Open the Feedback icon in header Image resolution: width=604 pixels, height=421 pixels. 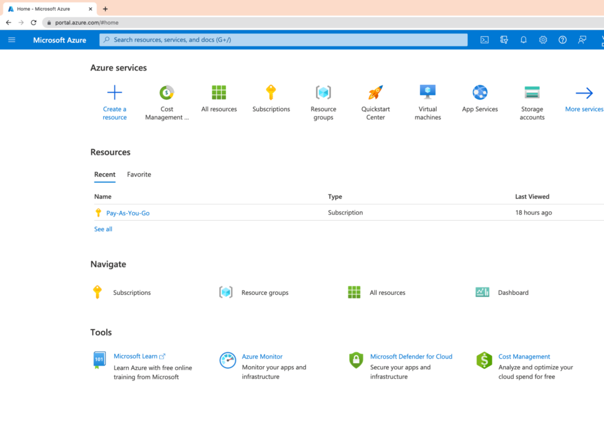point(582,40)
